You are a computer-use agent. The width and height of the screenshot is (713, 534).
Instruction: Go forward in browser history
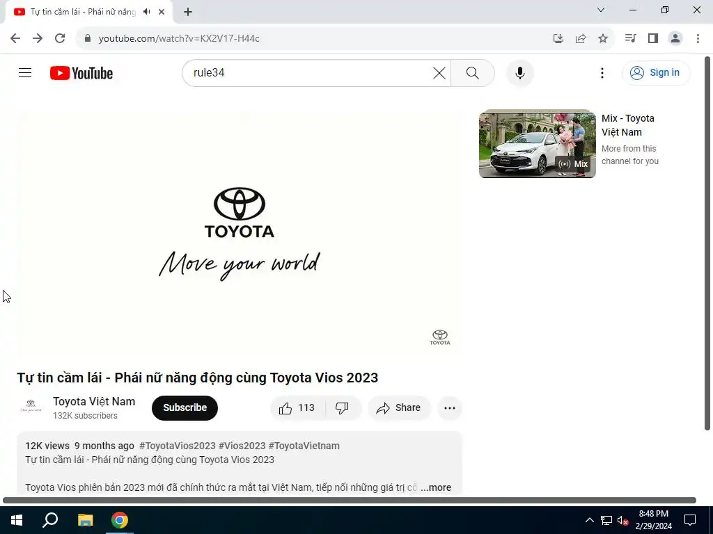(x=38, y=38)
